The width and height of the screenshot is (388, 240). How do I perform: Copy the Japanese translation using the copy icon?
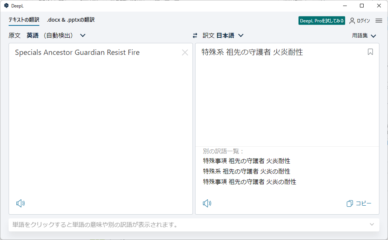[358, 203]
